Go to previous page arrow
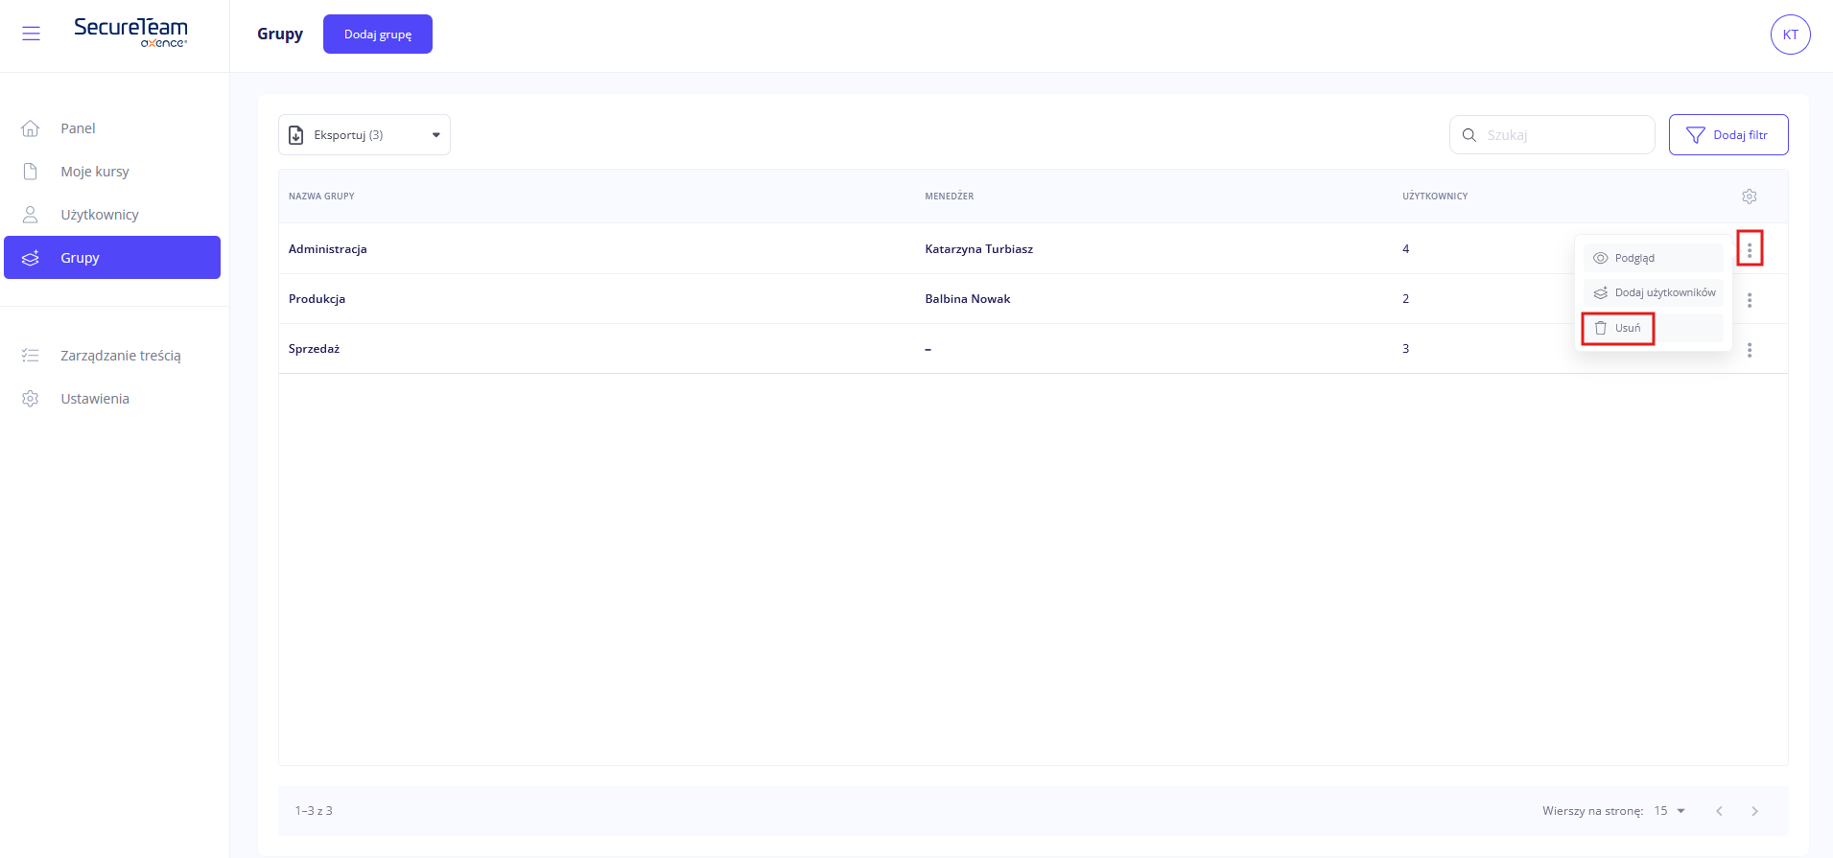 (1719, 811)
